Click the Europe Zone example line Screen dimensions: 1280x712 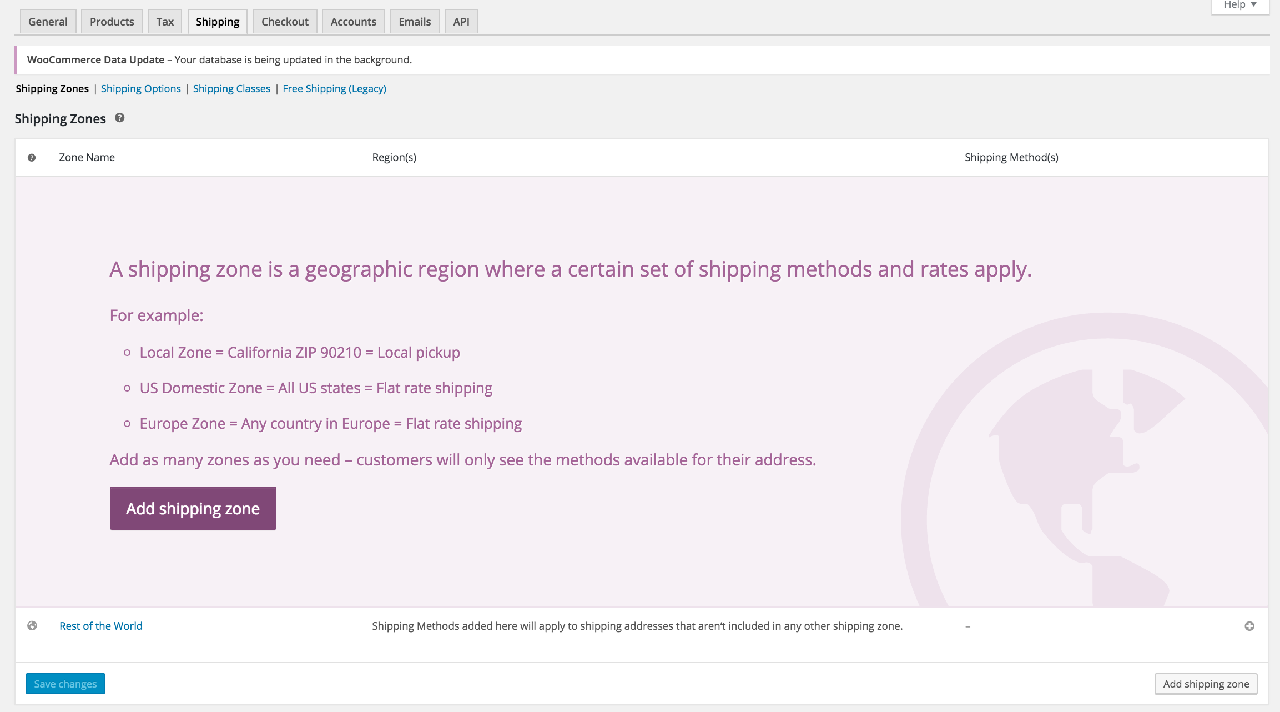point(331,424)
